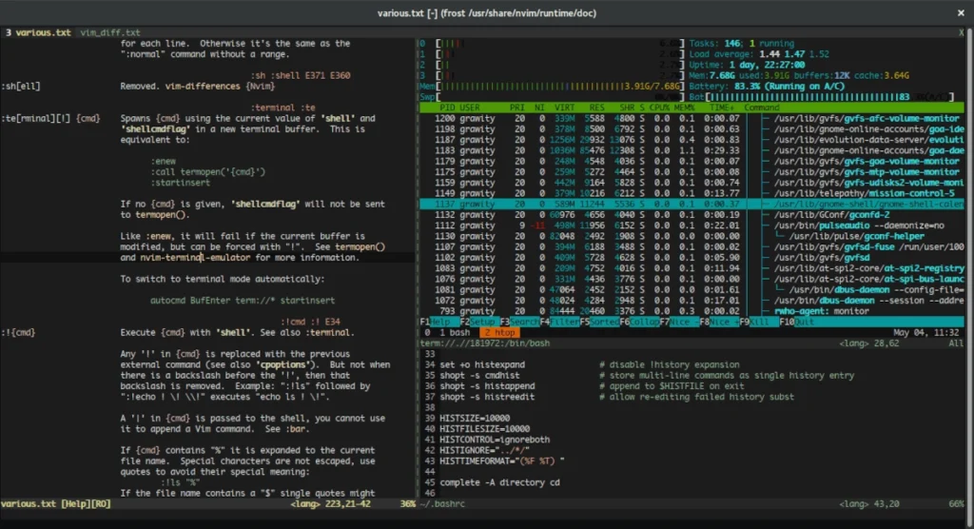Select tmux window 2 htop
The height and width of the screenshot is (529, 974).
tap(500, 333)
